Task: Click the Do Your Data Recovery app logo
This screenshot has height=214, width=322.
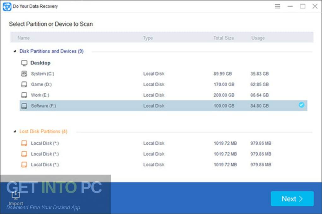Action: pyautogui.click(x=7, y=7)
